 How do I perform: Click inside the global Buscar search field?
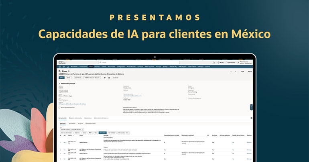pos(139,63)
